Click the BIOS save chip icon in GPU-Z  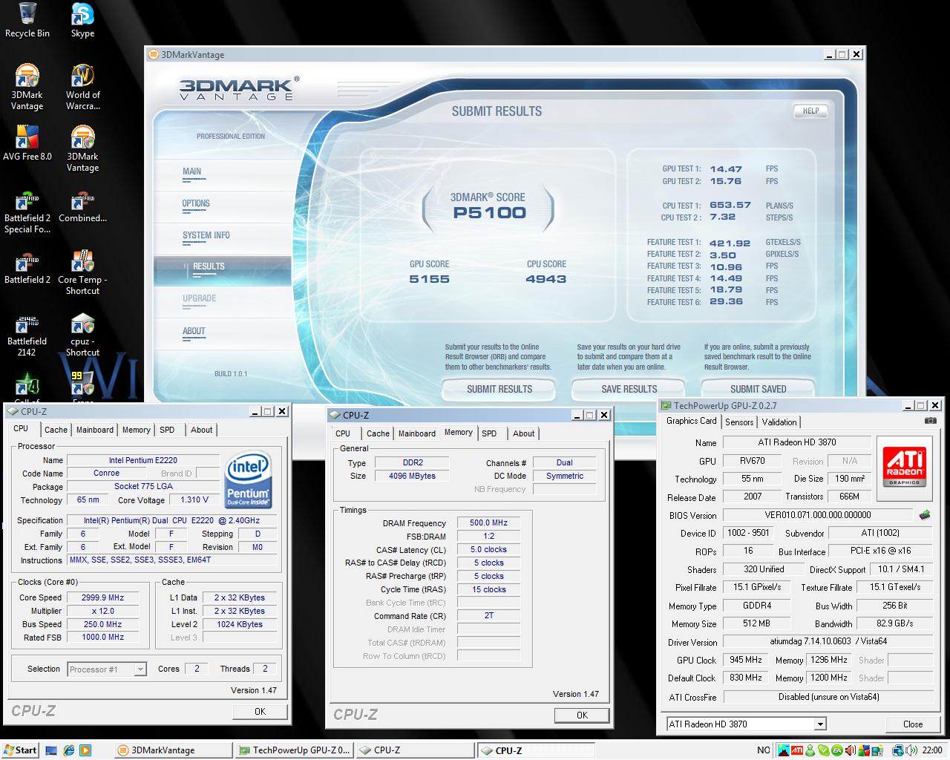925,514
